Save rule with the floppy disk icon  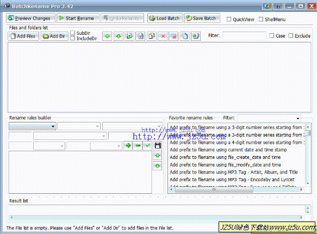click(x=158, y=145)
